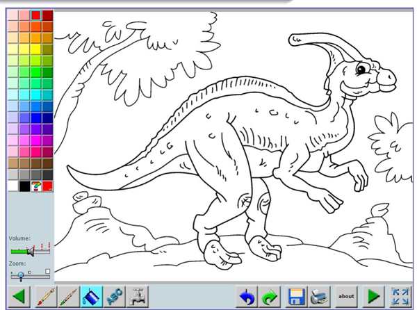
Task: Fill the dinosaur's eye
Action: [x=361, y=69]
